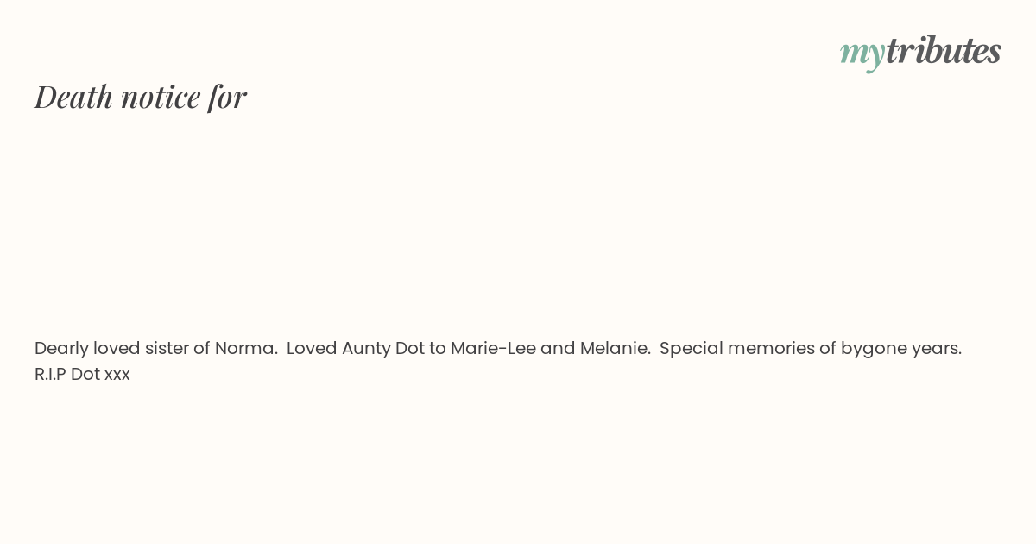This screenshot has width=1036, height=544.
Task: Click the name "Melanie" in the text
Action: pos(614,348)
